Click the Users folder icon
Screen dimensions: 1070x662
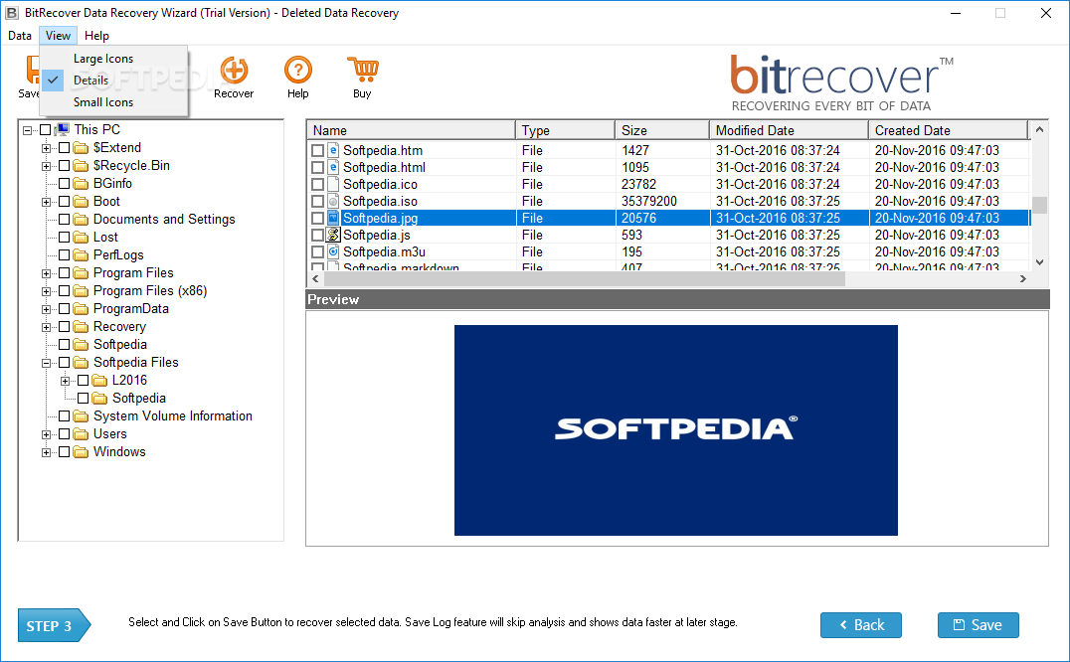(82, 433)
